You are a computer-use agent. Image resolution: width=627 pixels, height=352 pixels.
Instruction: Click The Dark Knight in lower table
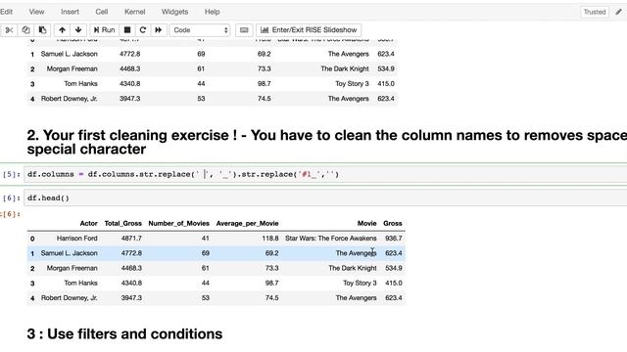pos(353,268)
